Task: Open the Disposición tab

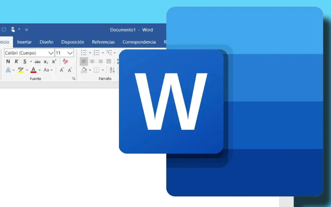Action: [73, 42]
